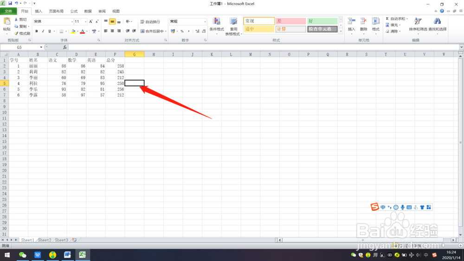Click the Increase Indent icon
The image size is (464, 261).
134,31
